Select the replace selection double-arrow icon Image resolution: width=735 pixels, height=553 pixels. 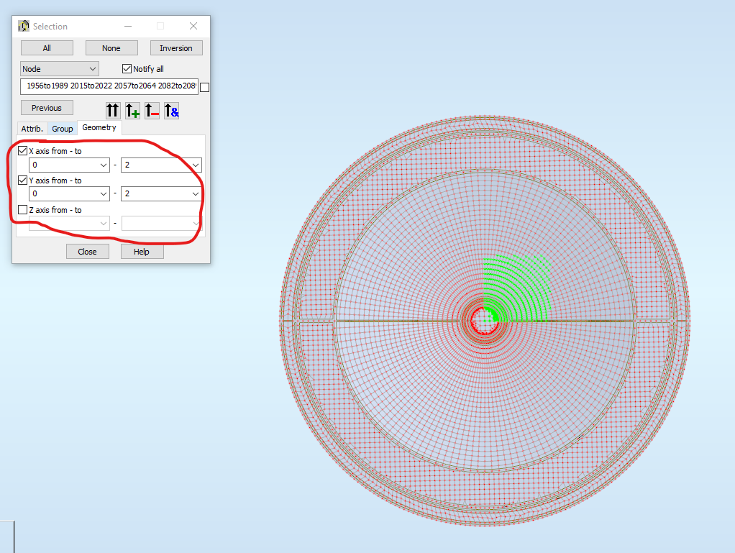pyautogui.click(x=112, y=111)
